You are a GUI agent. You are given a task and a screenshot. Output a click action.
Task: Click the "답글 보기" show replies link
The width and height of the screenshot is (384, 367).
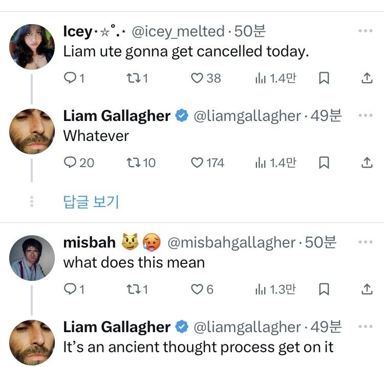click(x=91, y=201)
